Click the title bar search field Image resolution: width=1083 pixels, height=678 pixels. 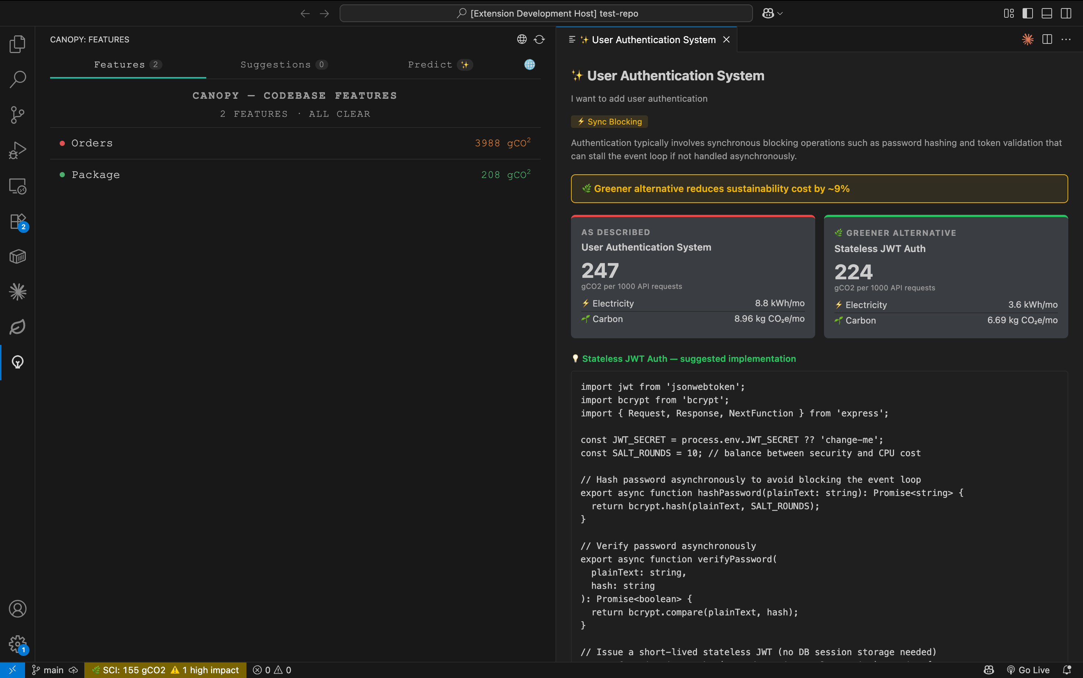click(x=546, y=14)
